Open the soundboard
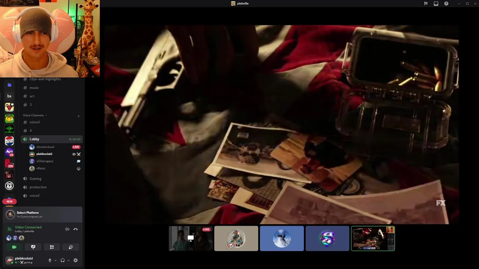The width and height of the screenshot is (479, 269). tap(71, 247)
